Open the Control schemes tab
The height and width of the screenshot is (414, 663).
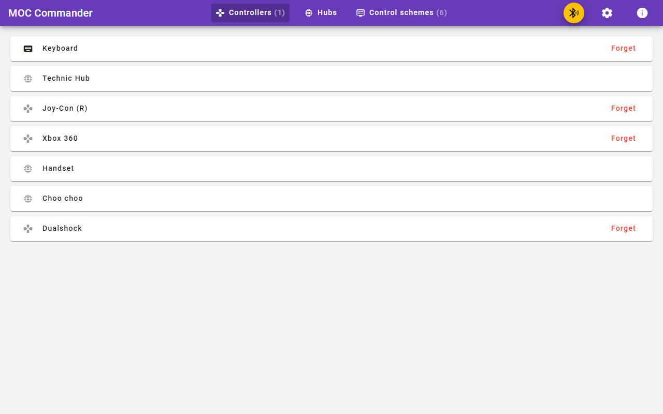[x=401, y=13]
